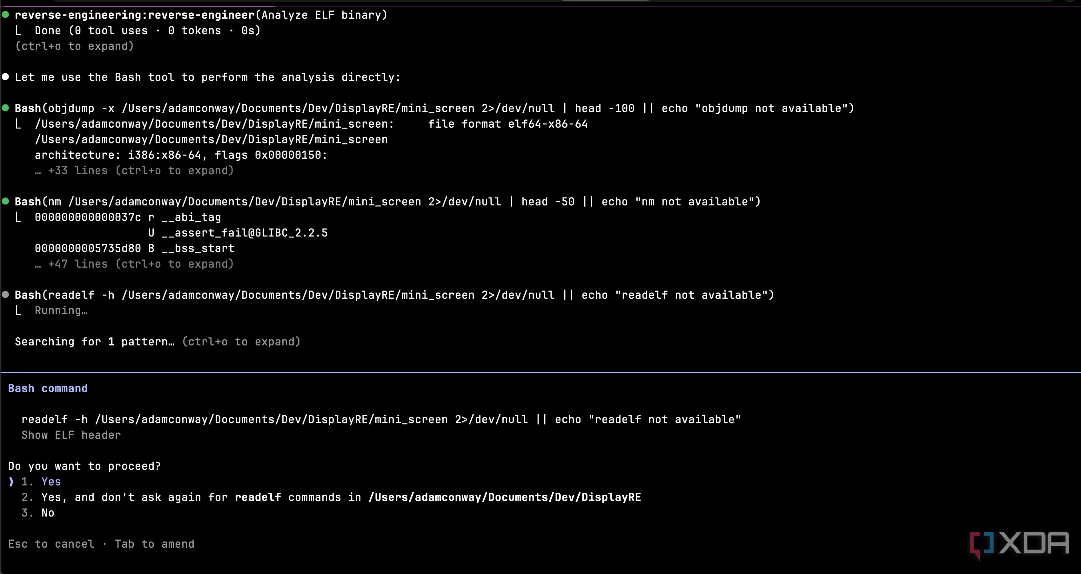Click 'Done (0 tool uses · 0 tokens · 0s)' line
The image size is (1081, 574).
click(x=148, y=30)
